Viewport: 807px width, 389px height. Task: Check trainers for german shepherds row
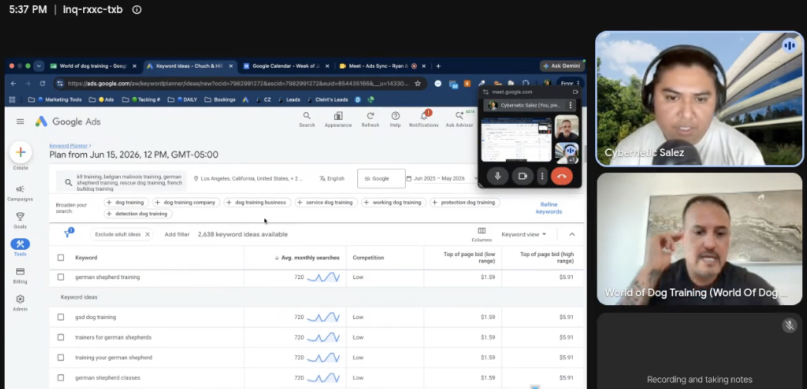(x=61, y=337)
